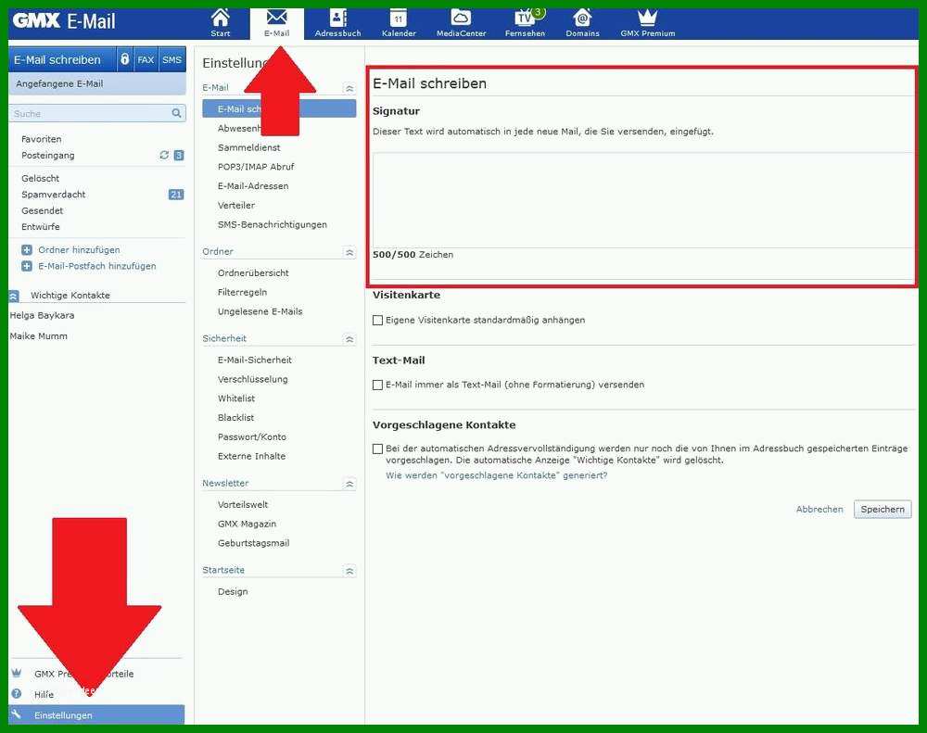Open Ordnerübersicht settings
Viewport: 927px width, 733px height.
pos(253,272)
